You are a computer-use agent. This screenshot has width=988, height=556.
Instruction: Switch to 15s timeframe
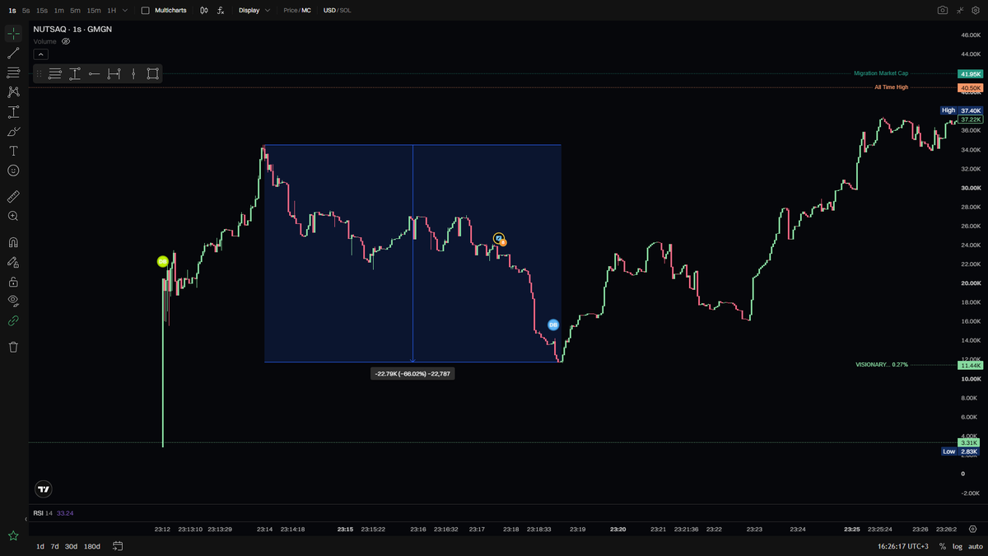(x=42, y=11)
